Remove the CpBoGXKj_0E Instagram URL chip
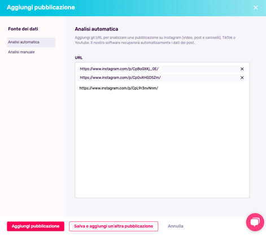Image resolution: width=266 pixels, height=236 pixels. tap(242, 69)
